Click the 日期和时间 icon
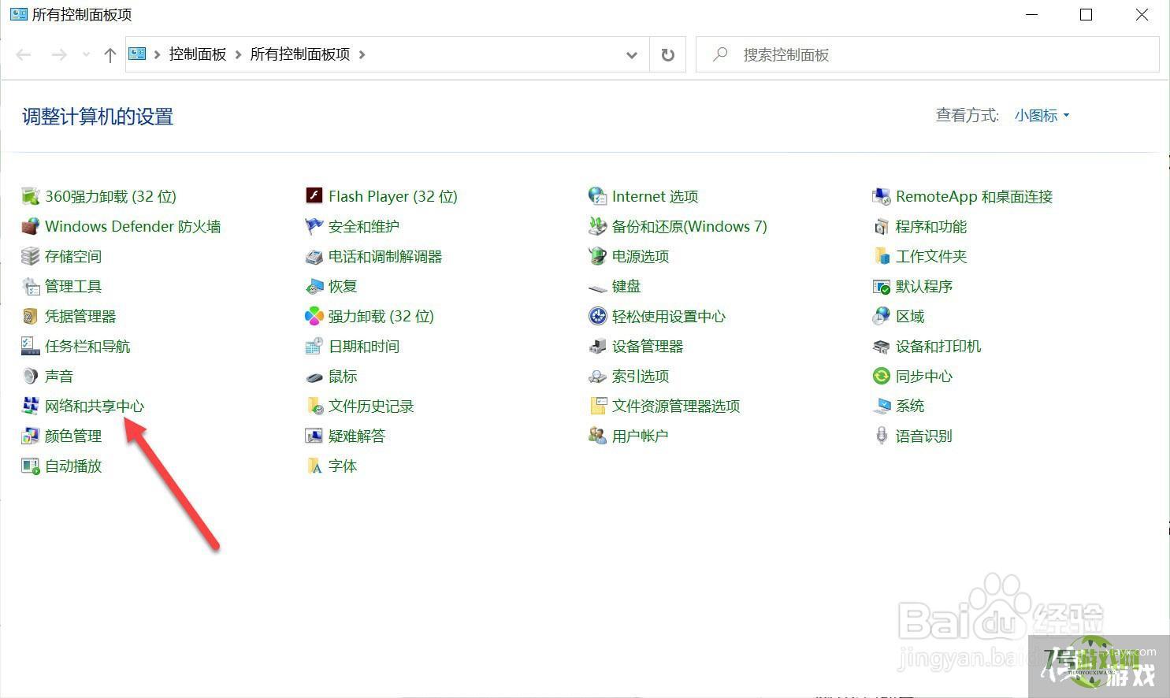This screenshot has width=1170, height=698. [314, 346]
